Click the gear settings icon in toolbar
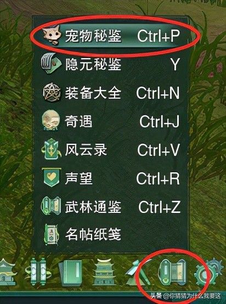 [208, 272]
